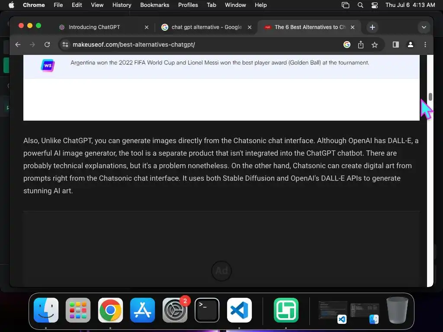443x332 pixels.
Task: Open the Chrome app menu
Action: 34,5
